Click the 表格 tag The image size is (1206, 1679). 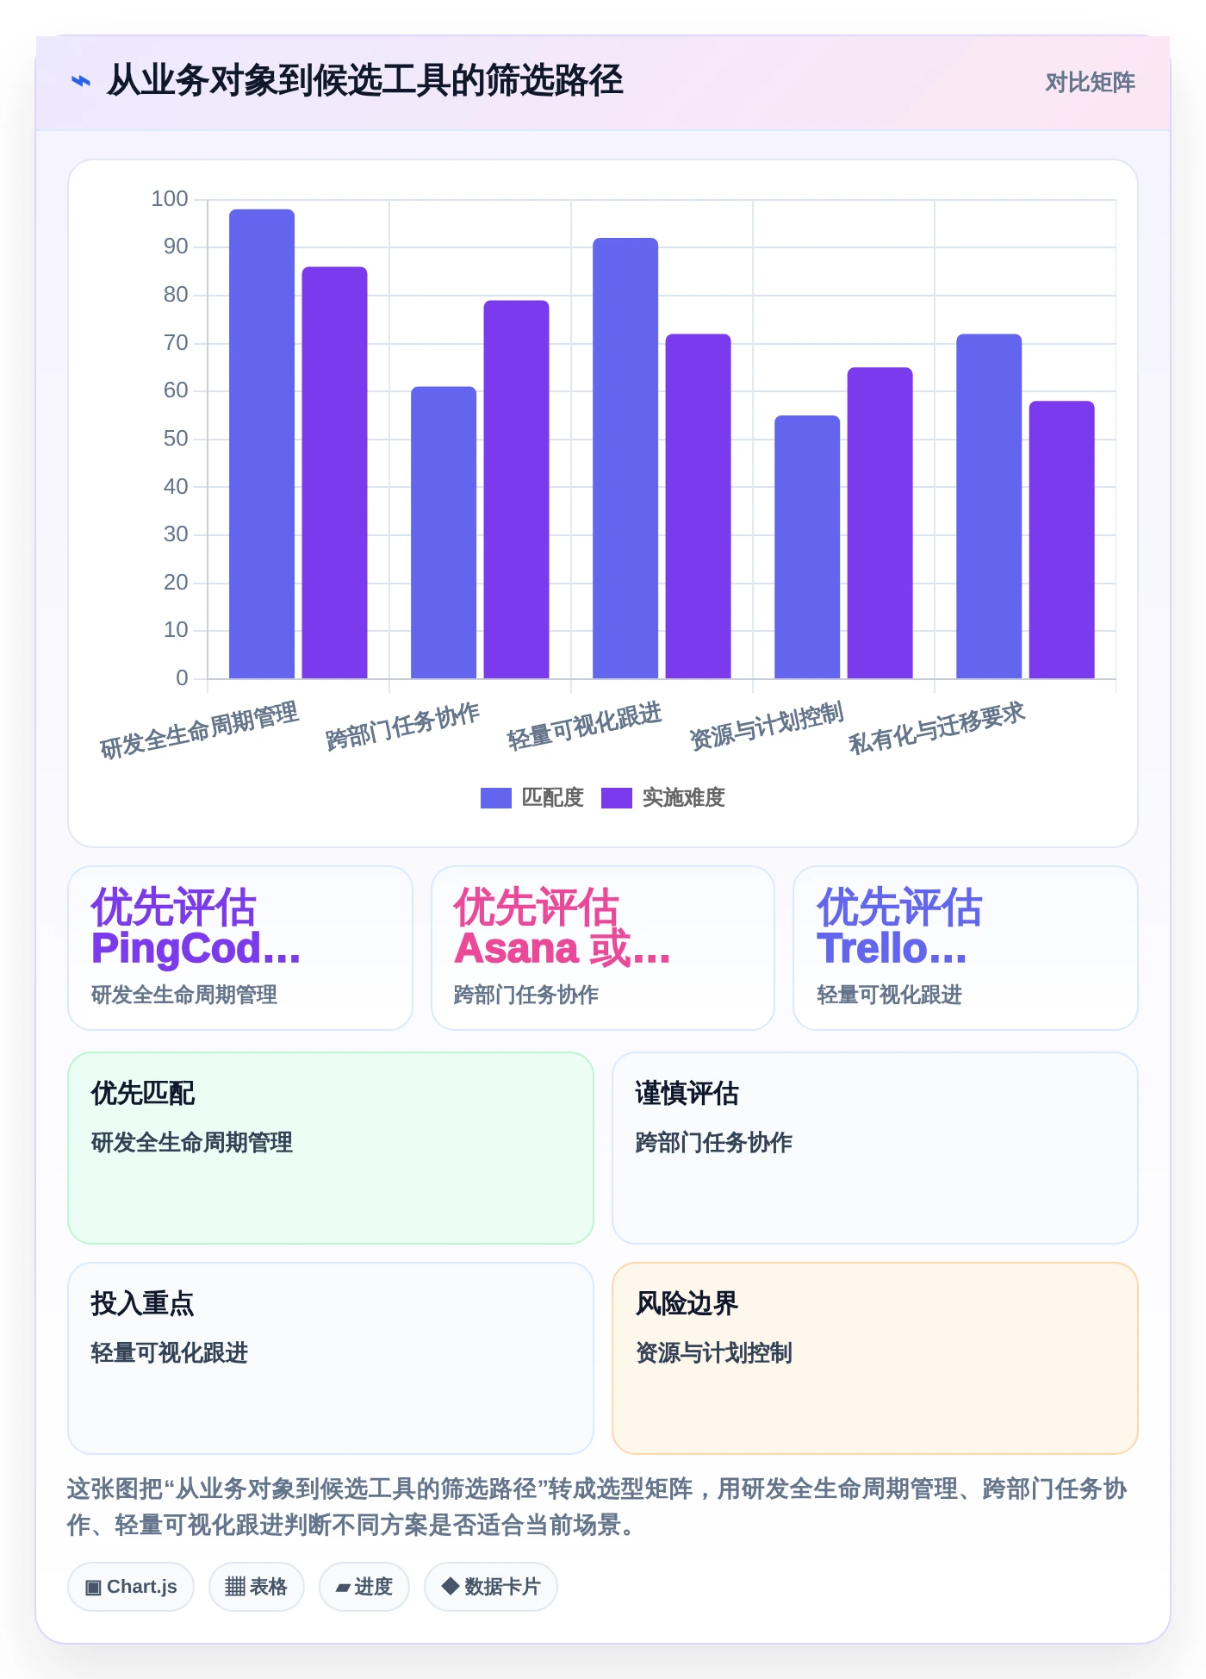point(257,1587)
